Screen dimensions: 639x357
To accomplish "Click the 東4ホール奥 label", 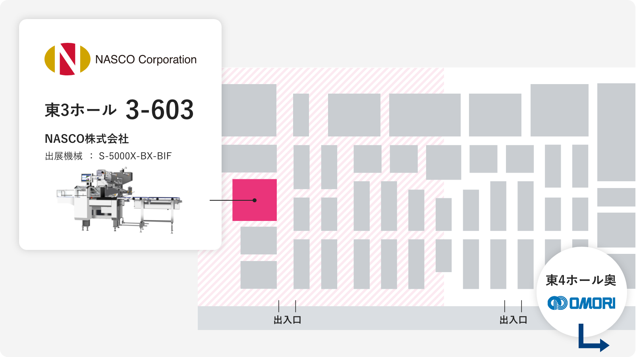I will (x=581, y=280).
